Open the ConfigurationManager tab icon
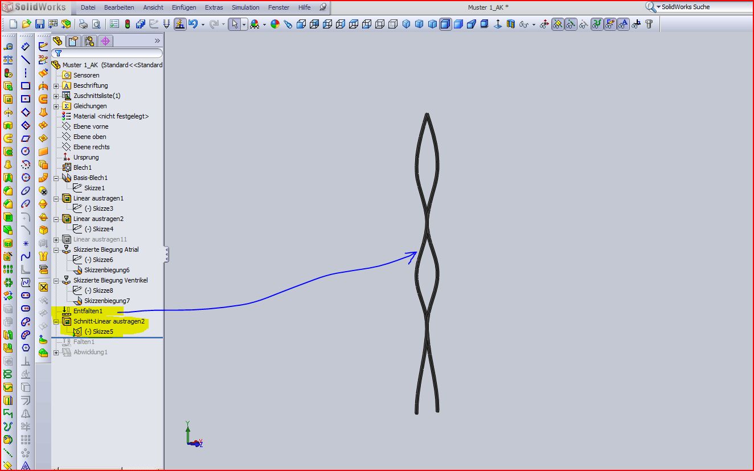The height and width of the screenshot is (471, 754). coord(89,41)
